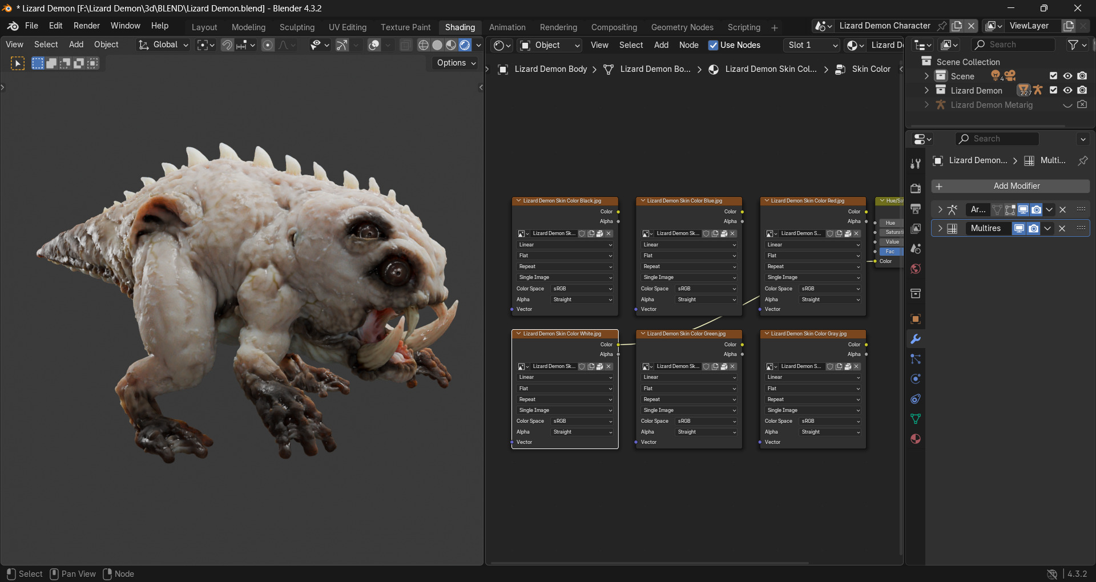Disable Lizard Demon collection in renders
This screenshot has width=1096, height=582.
[x=1082, y=90]
